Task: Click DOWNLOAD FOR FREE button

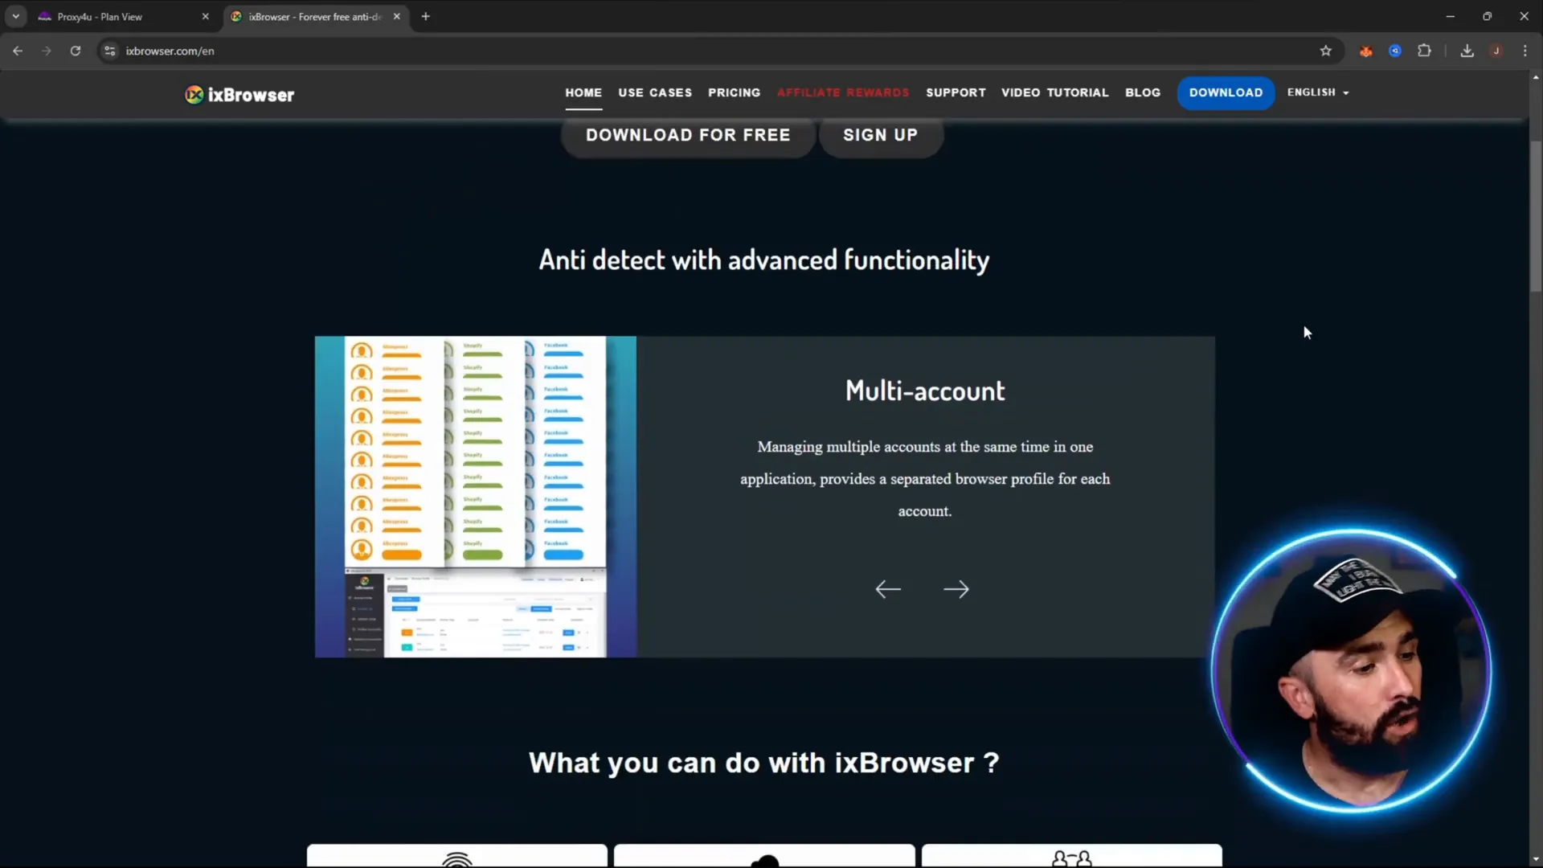Action: (688, 135)
